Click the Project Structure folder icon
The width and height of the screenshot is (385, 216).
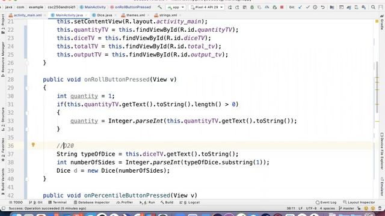(x=331, y=7)
